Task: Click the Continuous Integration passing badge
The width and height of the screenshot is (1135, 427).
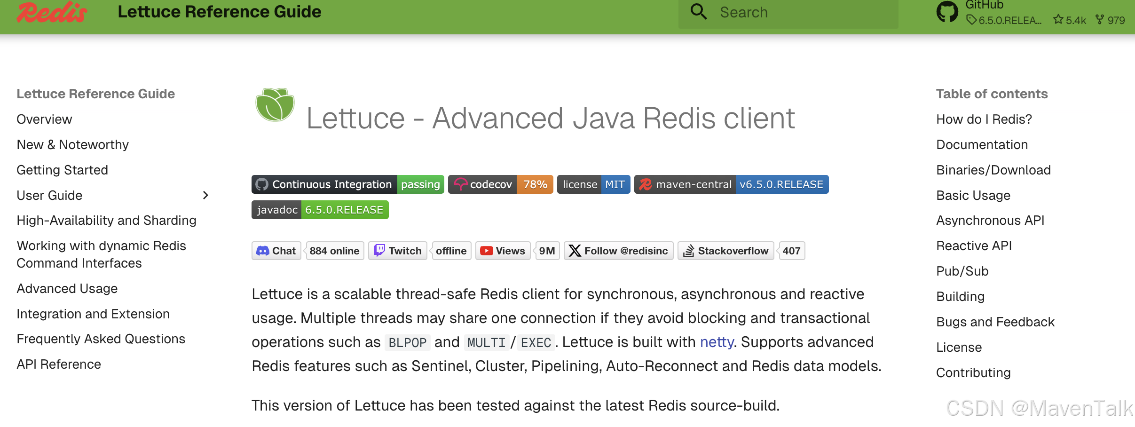Action: tap(348, 184)
